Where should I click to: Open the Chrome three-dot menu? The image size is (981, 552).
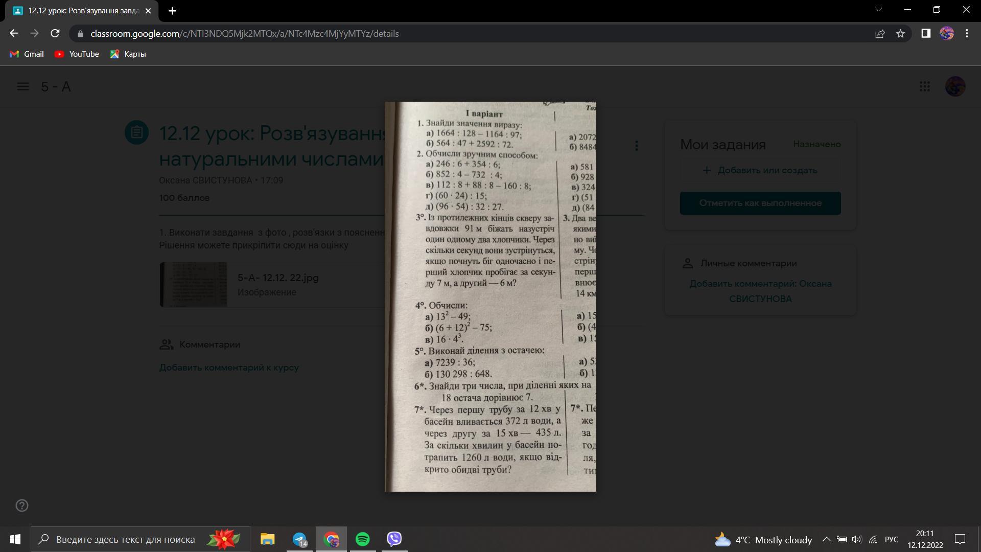(x=967, y=34)
